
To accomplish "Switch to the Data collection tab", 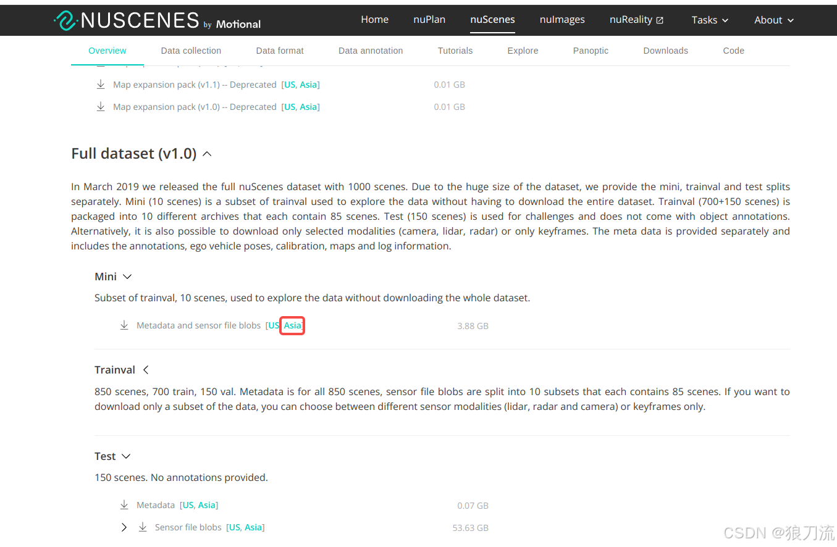I will pos(191,51).
